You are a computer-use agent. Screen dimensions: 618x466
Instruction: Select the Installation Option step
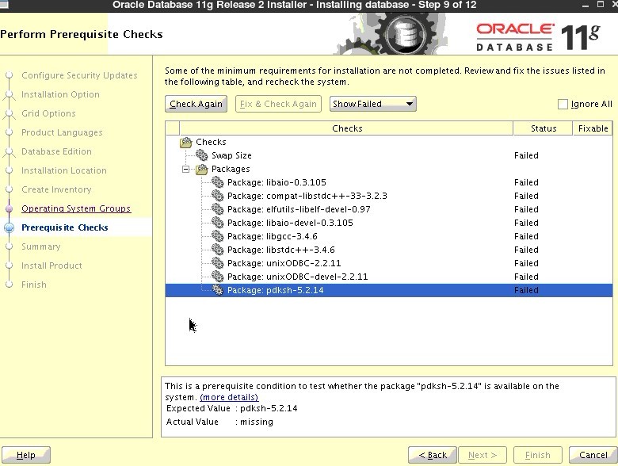pos(60,94)
